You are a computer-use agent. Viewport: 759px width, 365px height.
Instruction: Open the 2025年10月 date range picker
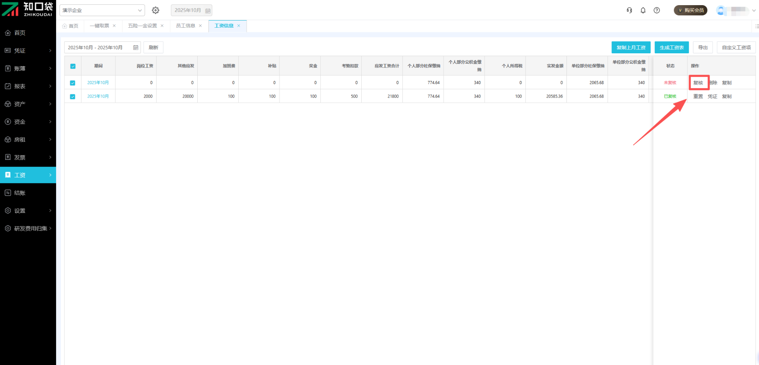pyautogui.click(x=102, y=47)
